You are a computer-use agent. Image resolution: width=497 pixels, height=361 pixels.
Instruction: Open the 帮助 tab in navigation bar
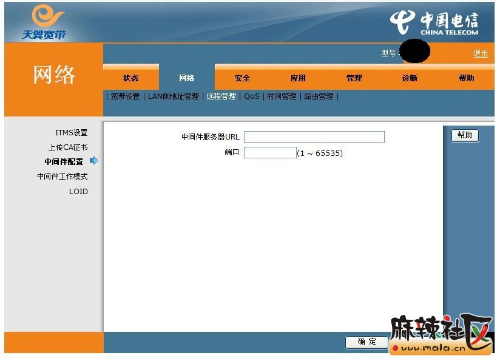pyautogui.click(x=466, y=78)
